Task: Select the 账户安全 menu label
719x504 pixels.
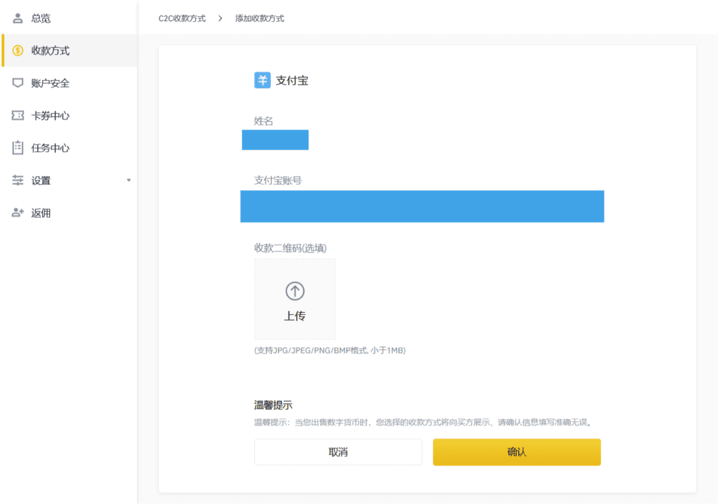Action: [x=51, y=83]
